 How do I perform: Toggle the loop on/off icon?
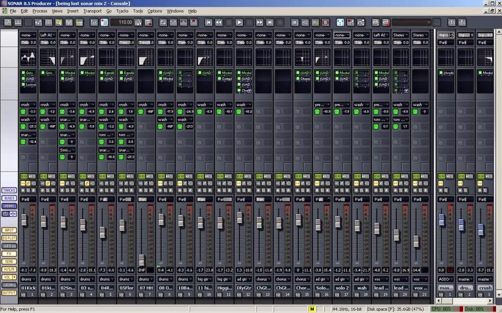point(163,22)
